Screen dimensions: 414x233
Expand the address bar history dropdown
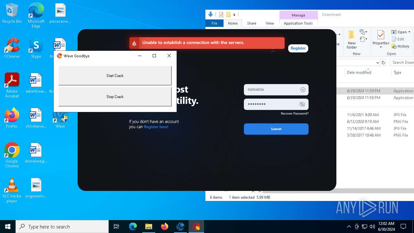(x=377, y=62)
